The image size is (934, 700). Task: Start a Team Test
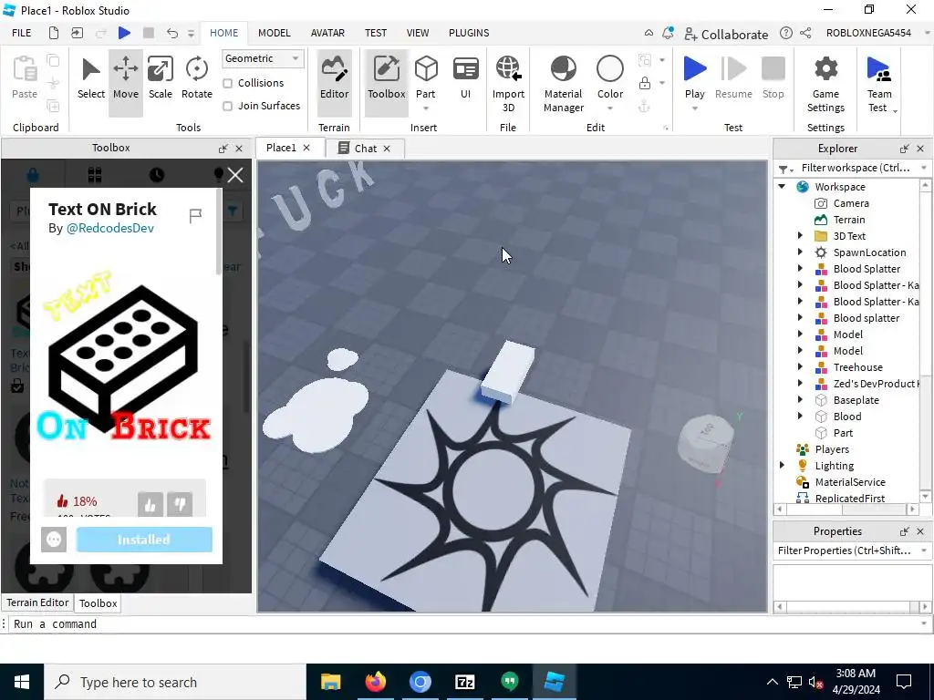point(879,83)
